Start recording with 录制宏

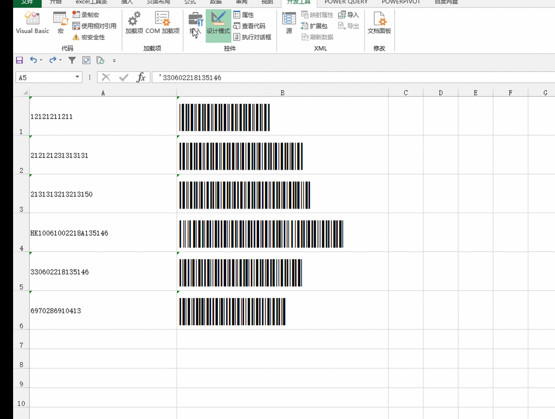[86, 15]
